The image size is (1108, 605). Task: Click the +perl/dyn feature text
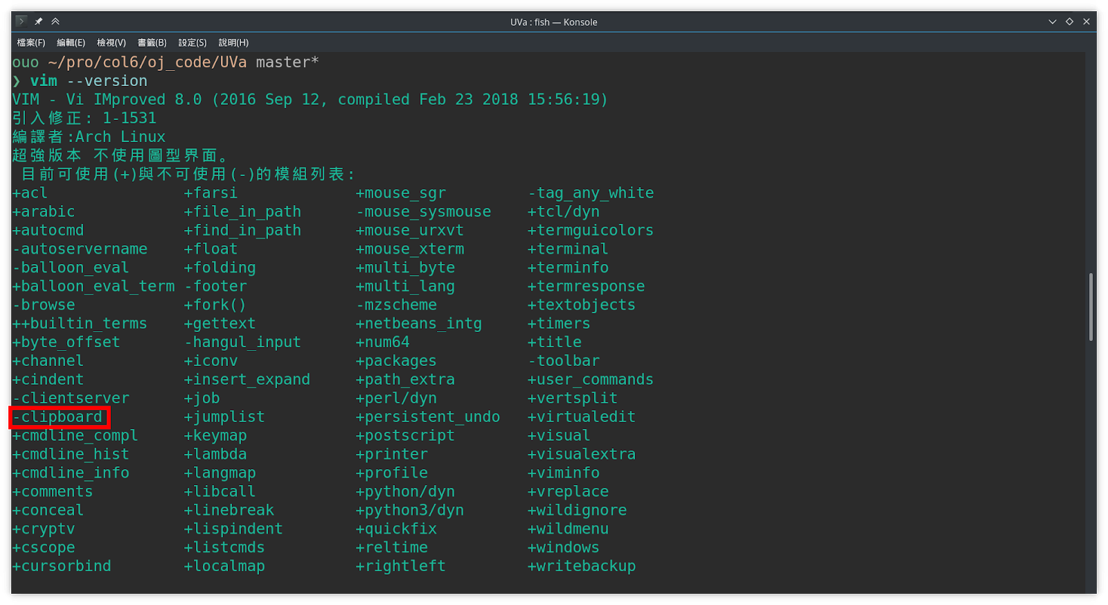pyautogui.click(x=397, y=398)
